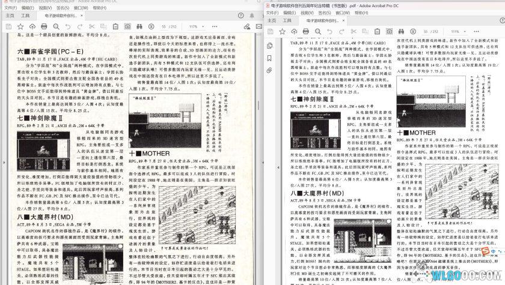Click magnifier search icon in right window toolbar
Viewport: 505px width, 285px height.
pos(318,31)
